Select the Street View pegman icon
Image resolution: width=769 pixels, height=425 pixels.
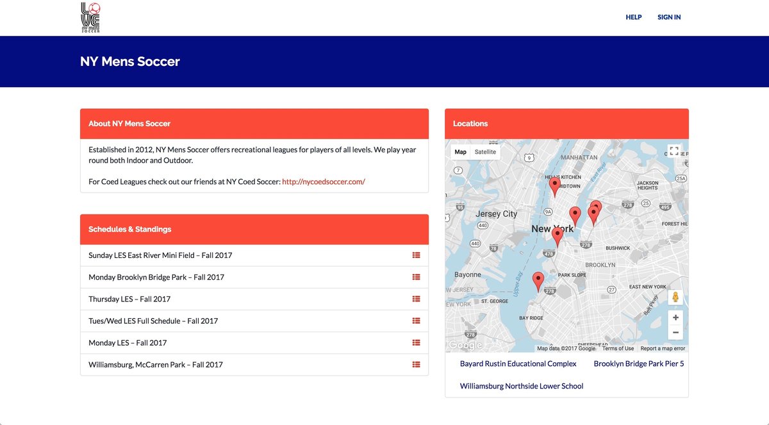[x=674, y=298]
